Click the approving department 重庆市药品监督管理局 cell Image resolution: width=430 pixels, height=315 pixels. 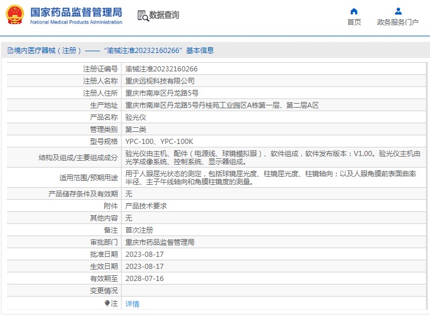click(160, 242)
